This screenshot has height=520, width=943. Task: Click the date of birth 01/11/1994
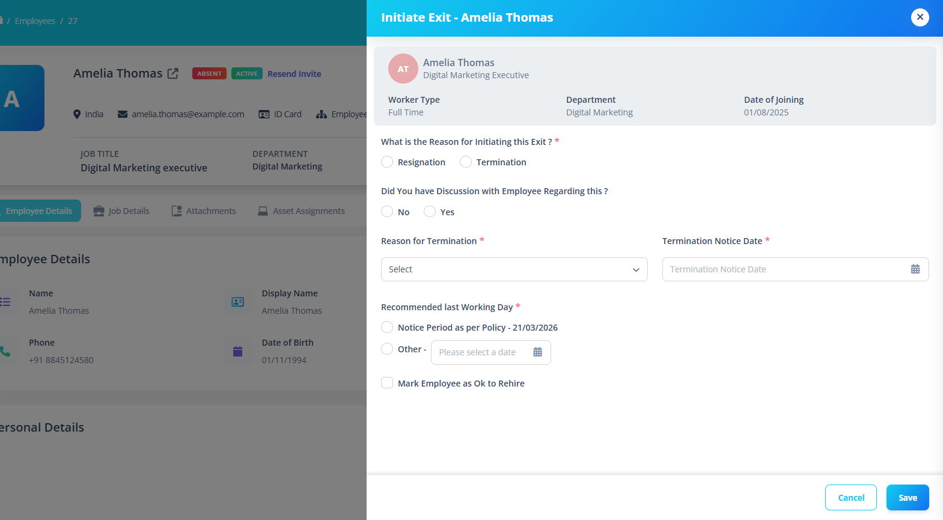(284, 360)
